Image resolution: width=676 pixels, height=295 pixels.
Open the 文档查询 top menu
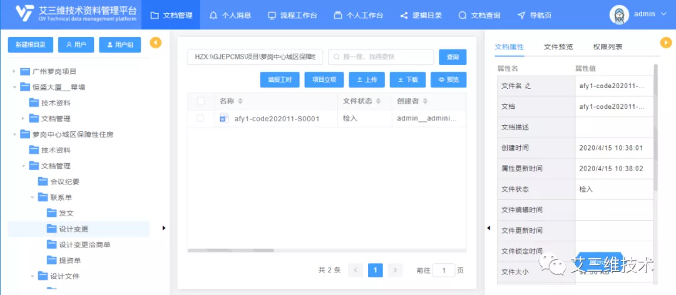click(479, 15)
